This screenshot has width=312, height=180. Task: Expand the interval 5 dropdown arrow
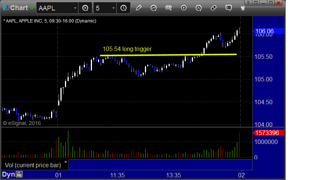pyautogui.click(x=113, y=8)
